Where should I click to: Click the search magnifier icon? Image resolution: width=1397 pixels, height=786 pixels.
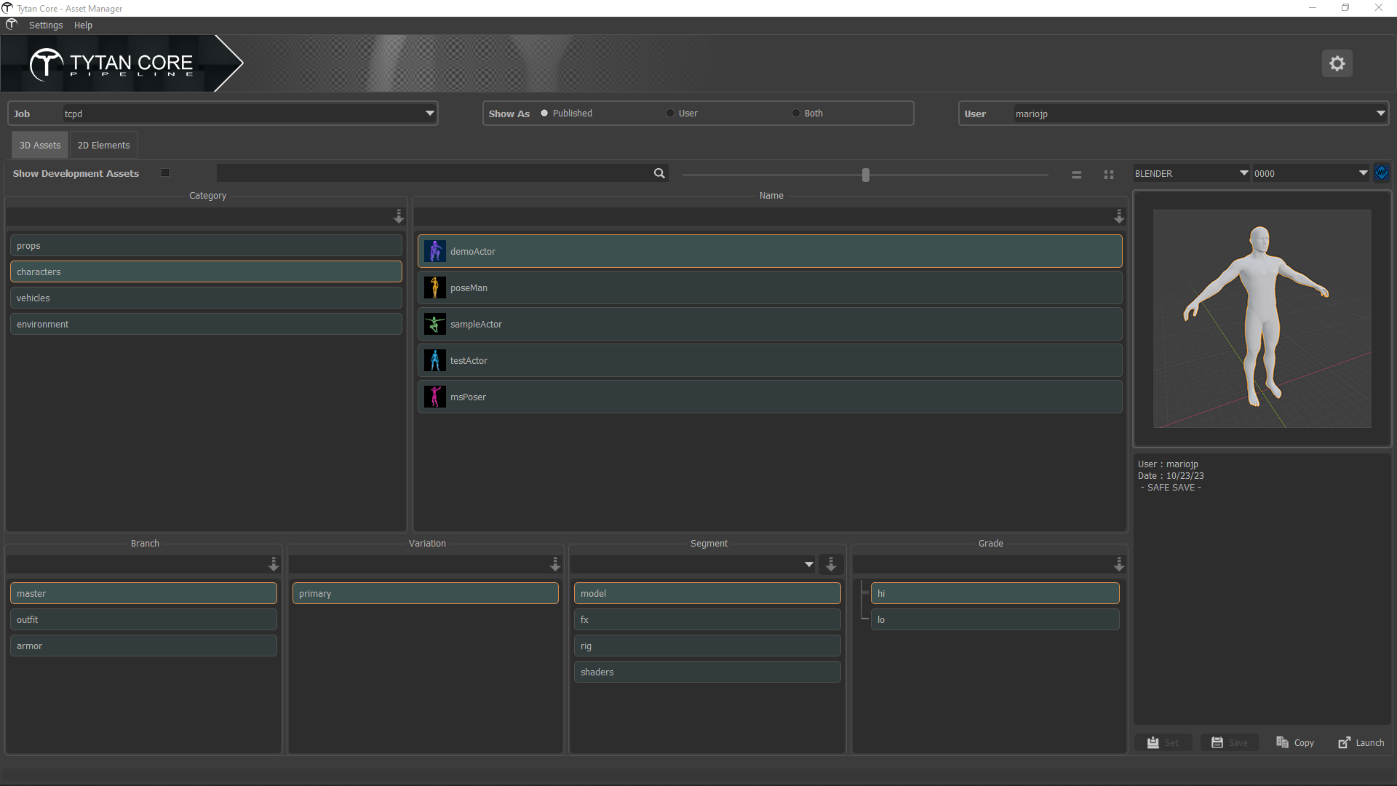pyautogui.click(x=659, y=173)
